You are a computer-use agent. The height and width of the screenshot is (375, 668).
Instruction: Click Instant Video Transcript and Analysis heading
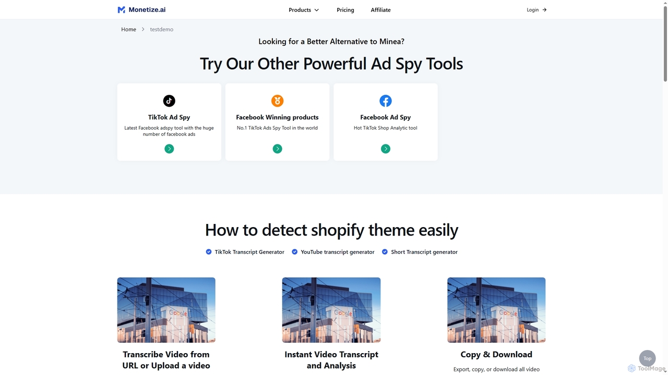tap(331, 360)
